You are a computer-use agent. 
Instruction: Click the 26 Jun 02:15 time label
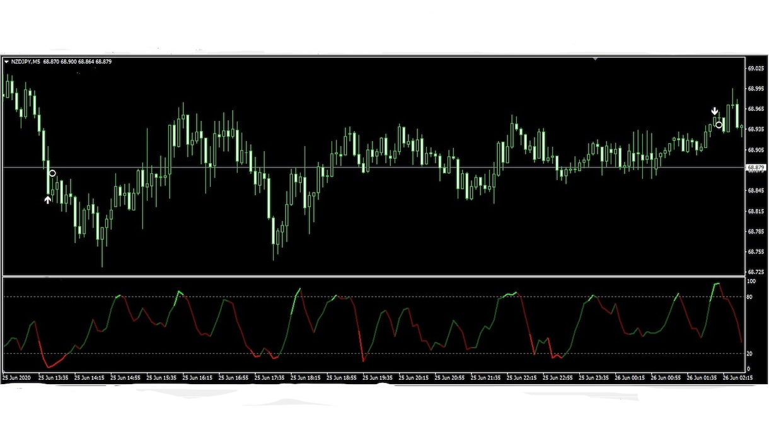pos(738,378)
